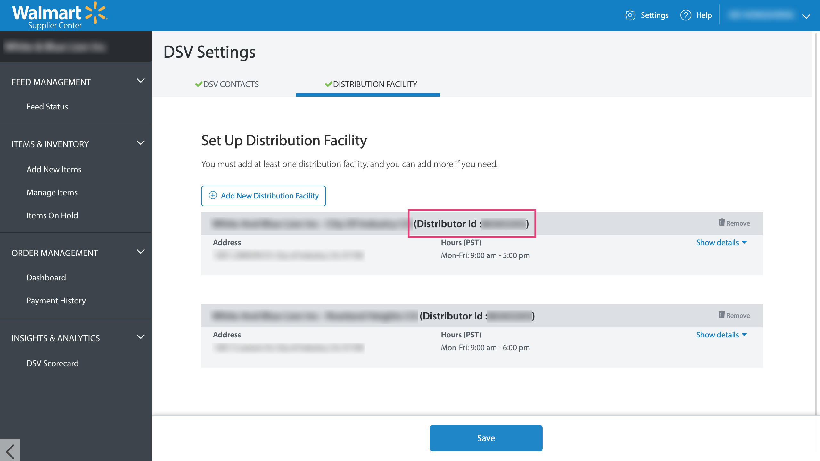Click trash icon for second distribution facility
Screen dimensions: 820x461
721,315
